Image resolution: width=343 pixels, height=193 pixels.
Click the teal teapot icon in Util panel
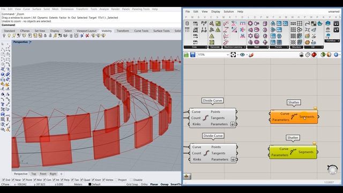(x=320, y=23)
